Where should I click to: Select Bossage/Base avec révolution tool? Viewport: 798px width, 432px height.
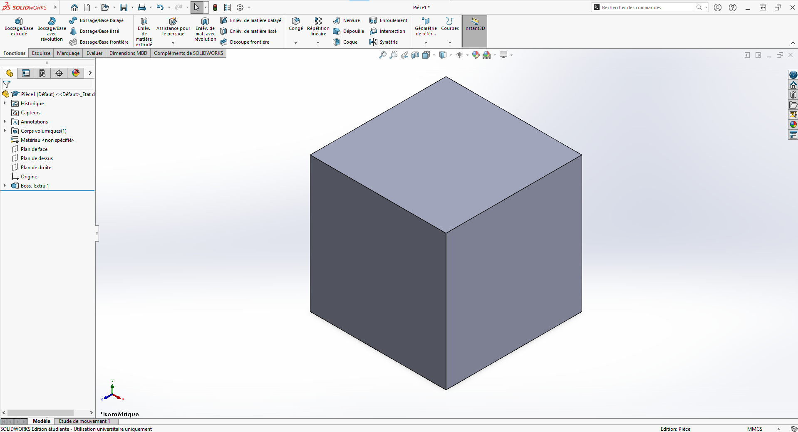(x=52, y=30)
